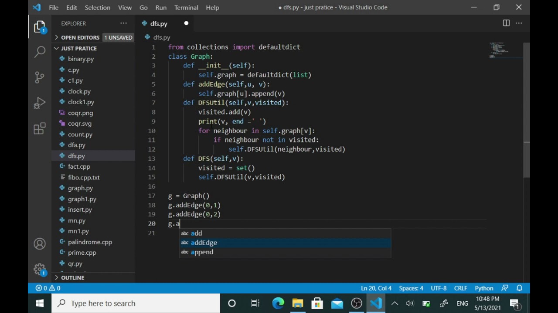This screenshot has height=313, width=558.
Task: Choose add suggestion in autocomplete list
Action: [x=285, y=233]
